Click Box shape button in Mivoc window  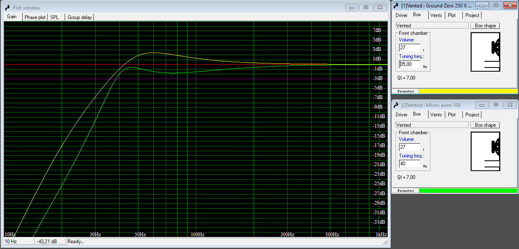[485, 125]
